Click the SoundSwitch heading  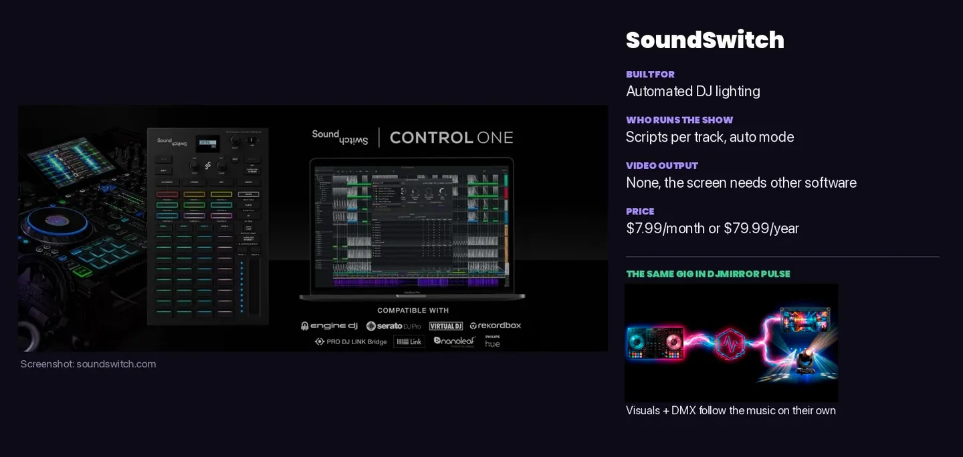tap(705, 40)
